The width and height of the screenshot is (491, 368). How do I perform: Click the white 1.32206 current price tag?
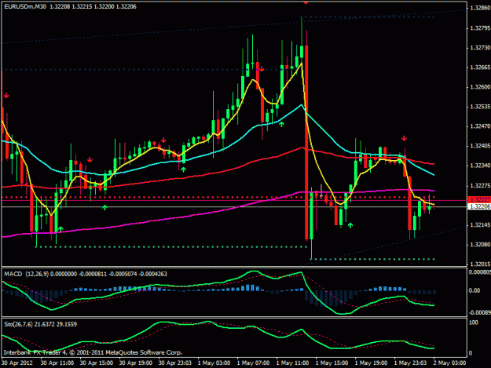click(x=479, y=206)
